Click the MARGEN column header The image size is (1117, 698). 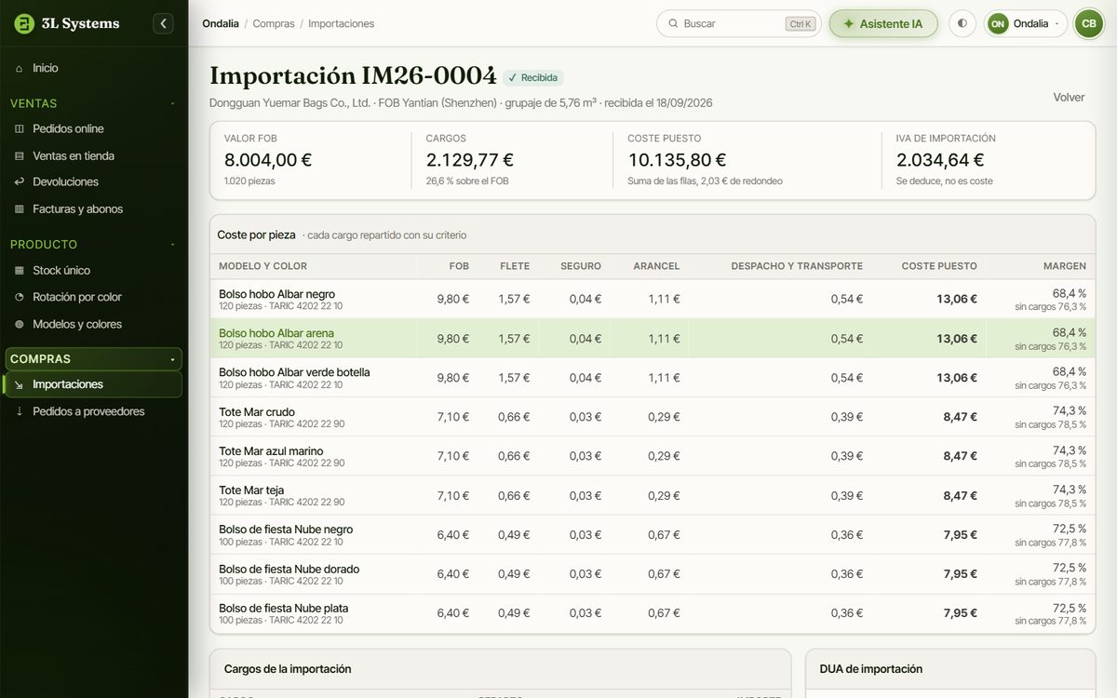[x=1065, y=266]
